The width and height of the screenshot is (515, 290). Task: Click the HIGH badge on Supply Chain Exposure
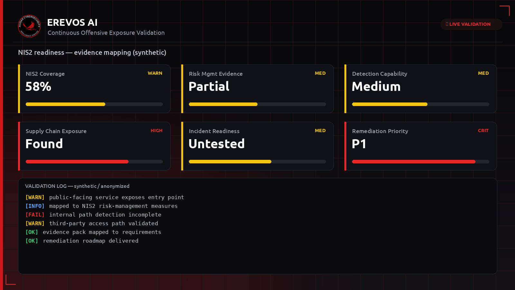tap(156, 131)
